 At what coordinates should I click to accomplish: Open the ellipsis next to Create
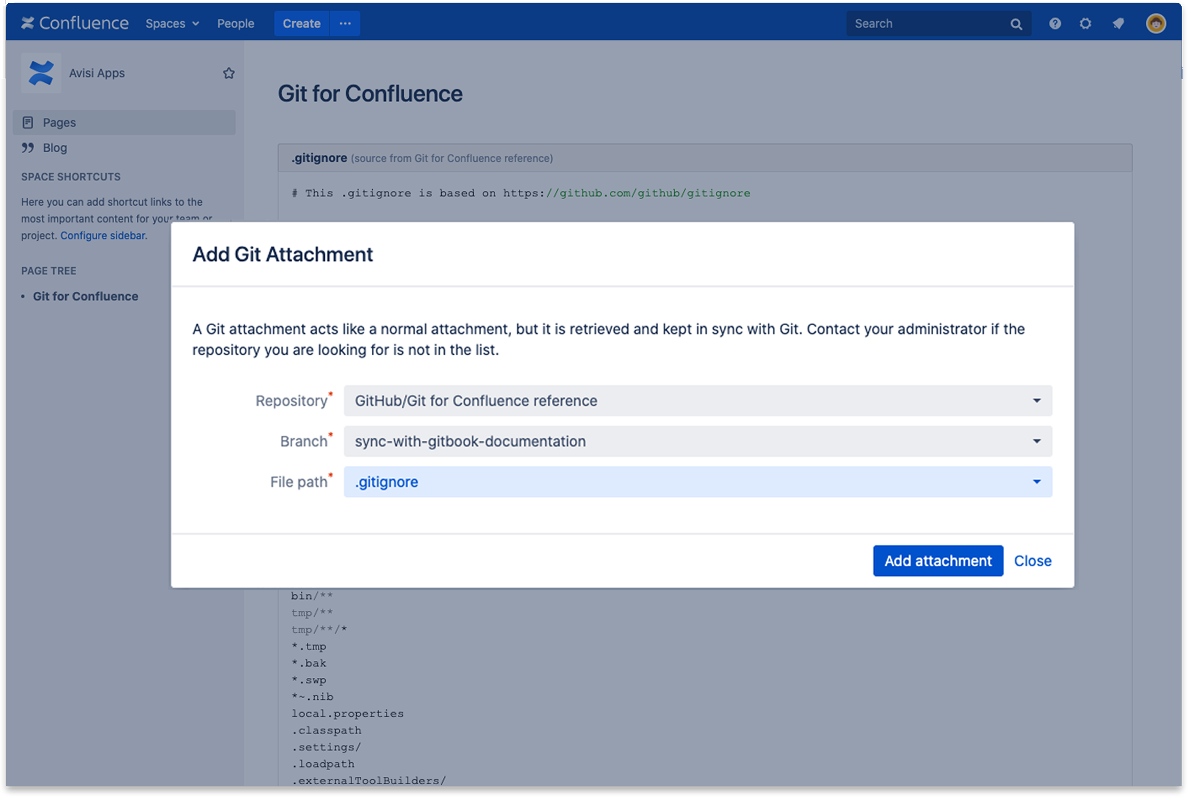(345, 24)
